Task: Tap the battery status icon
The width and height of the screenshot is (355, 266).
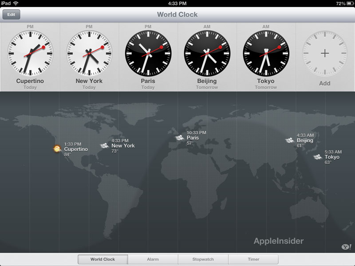Action: pos(350,4)
